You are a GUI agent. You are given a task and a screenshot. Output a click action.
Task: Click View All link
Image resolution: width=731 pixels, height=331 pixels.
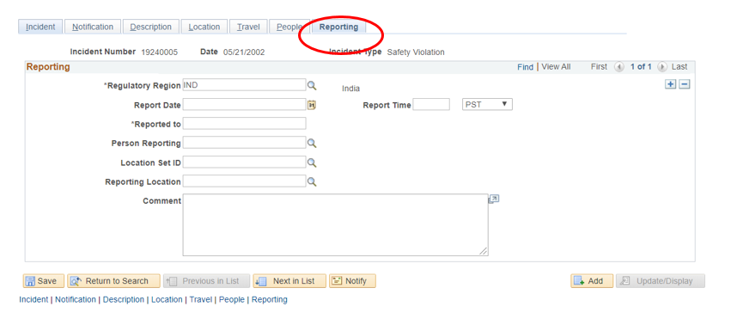click(556, 67)
